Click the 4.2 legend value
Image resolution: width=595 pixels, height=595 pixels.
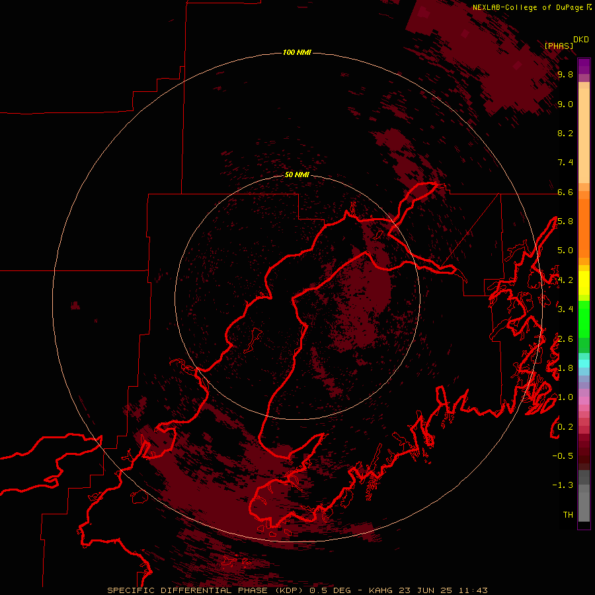565,280
